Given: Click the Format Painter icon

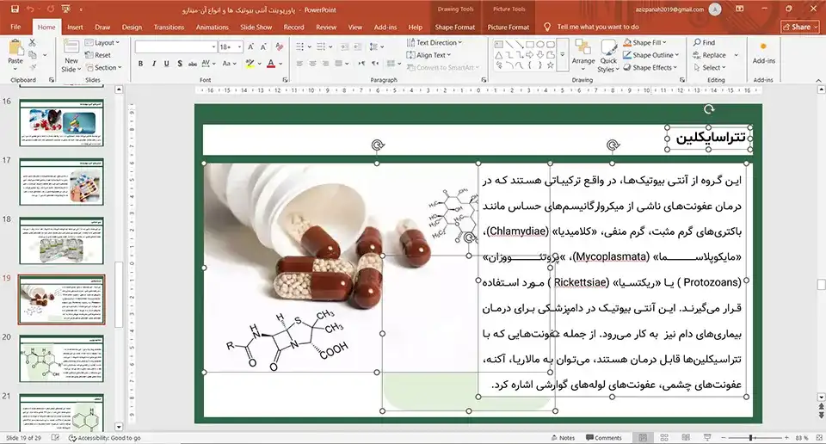Looking at the screenshot, I should pos(34,67).
